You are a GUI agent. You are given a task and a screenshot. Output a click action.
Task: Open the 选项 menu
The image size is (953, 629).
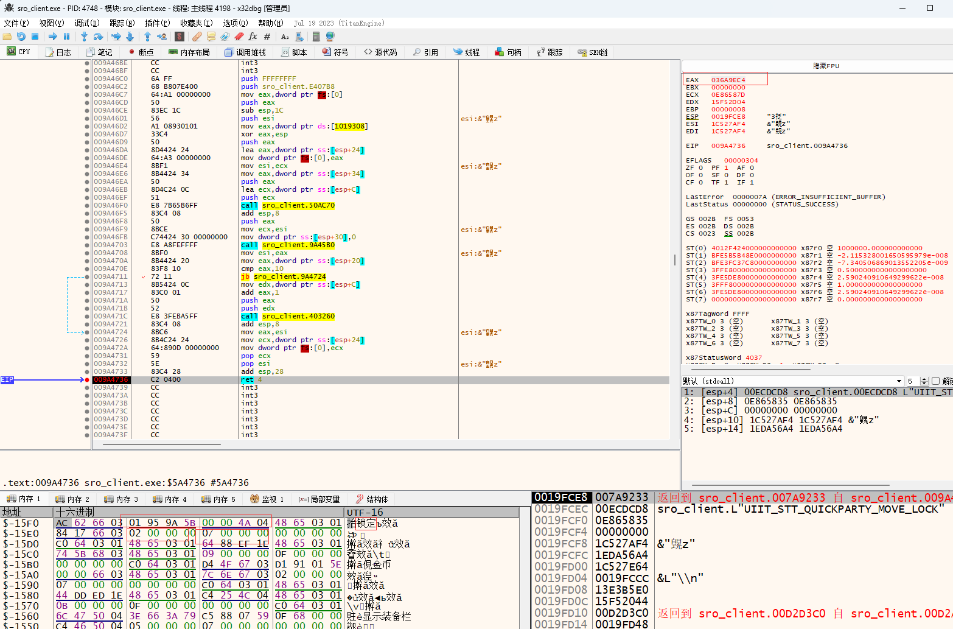click(x=236, y=23)
